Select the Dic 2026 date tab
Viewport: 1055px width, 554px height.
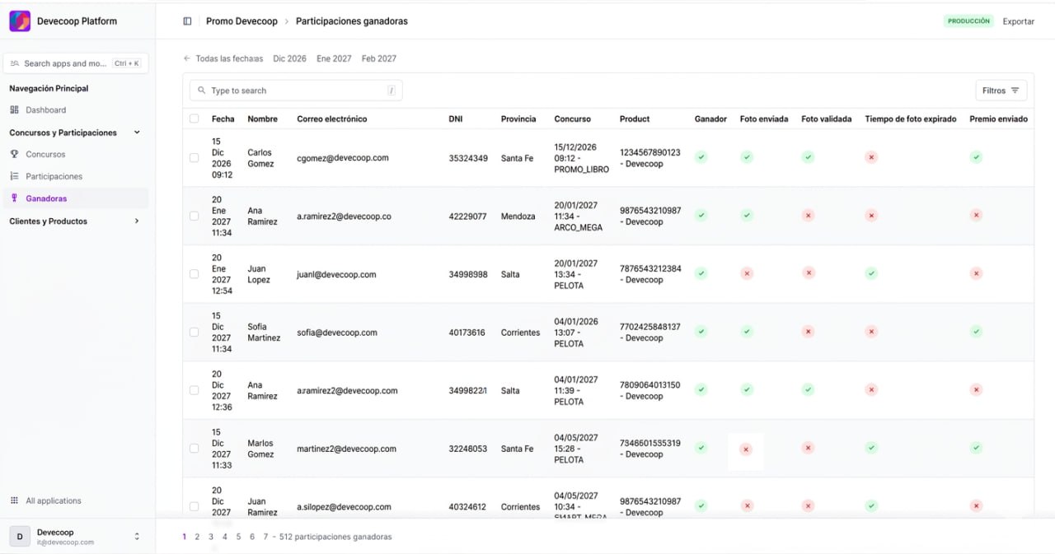tap(290, 58)
